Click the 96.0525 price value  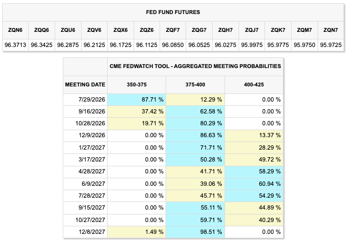199,45
